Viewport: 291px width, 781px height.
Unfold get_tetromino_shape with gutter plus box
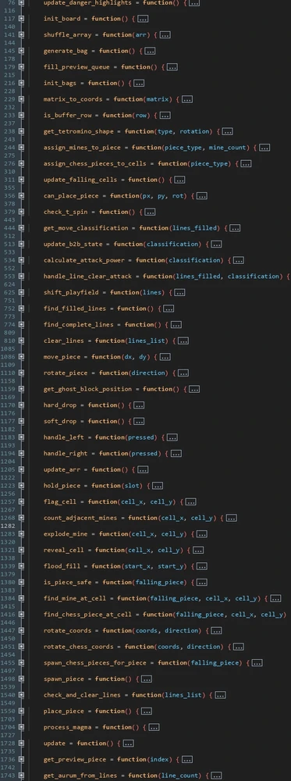pyautogui.click(x=21, y=131)
